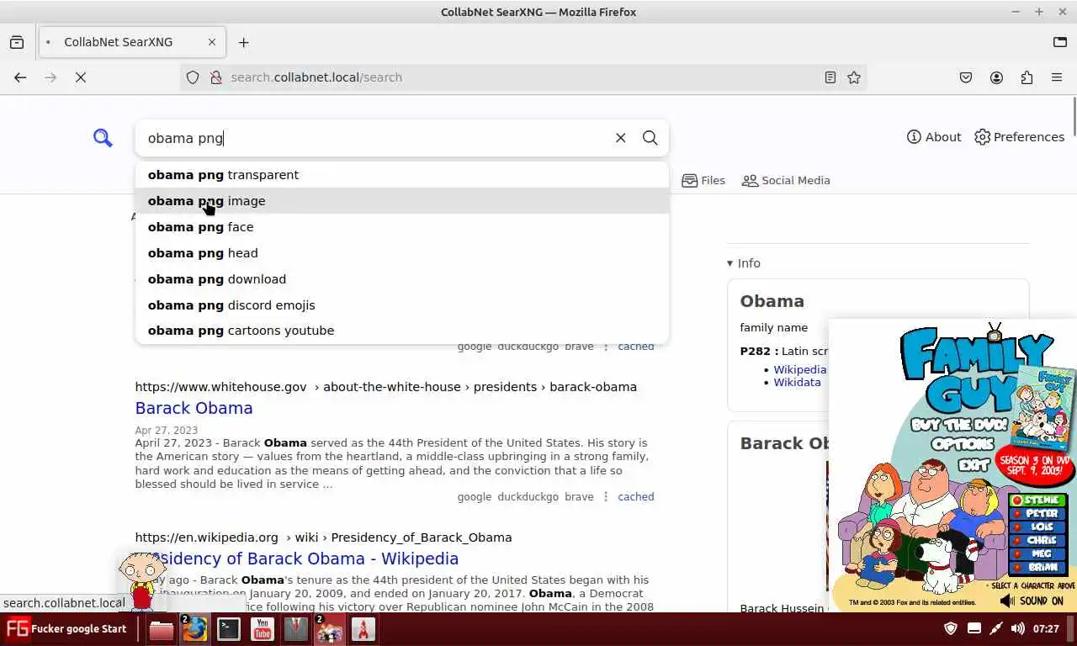List all tabs dropdown button
The height and width of the screenshot is (646, 1077).
click(x=1059, y=42)
